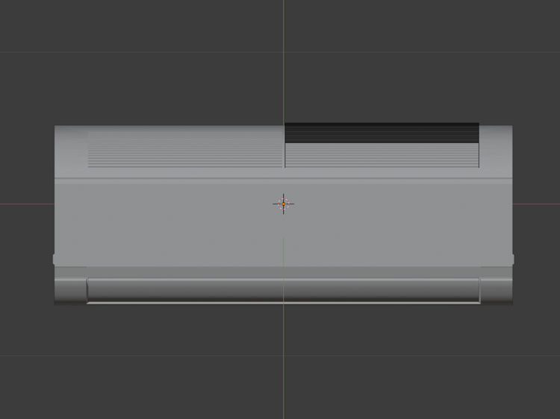Click the light louvered panel on the upper left
The image size is (560, 419).
(184, 149)
